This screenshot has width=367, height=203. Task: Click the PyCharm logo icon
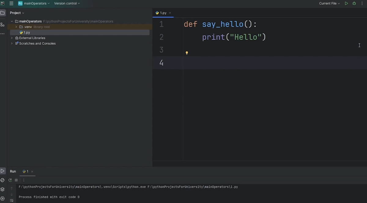2,3
